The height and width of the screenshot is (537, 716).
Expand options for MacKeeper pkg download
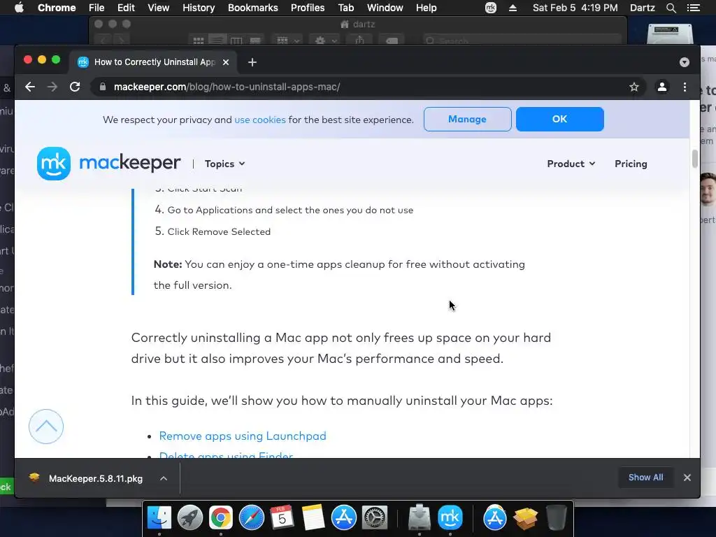coord(164,478)
